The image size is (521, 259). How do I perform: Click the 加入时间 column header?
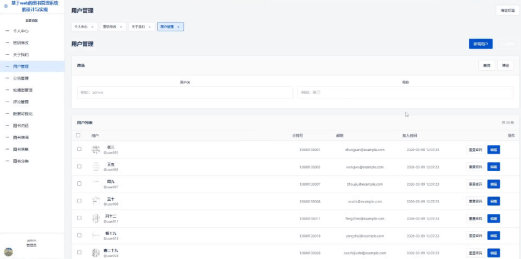pos(409,135)
